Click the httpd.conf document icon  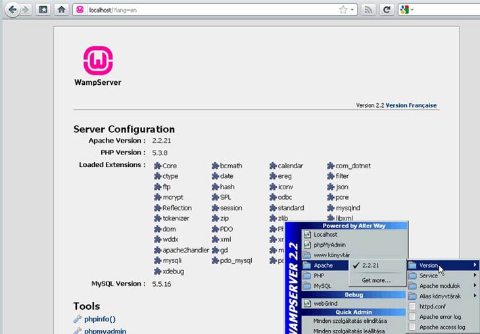coord(412,306)
